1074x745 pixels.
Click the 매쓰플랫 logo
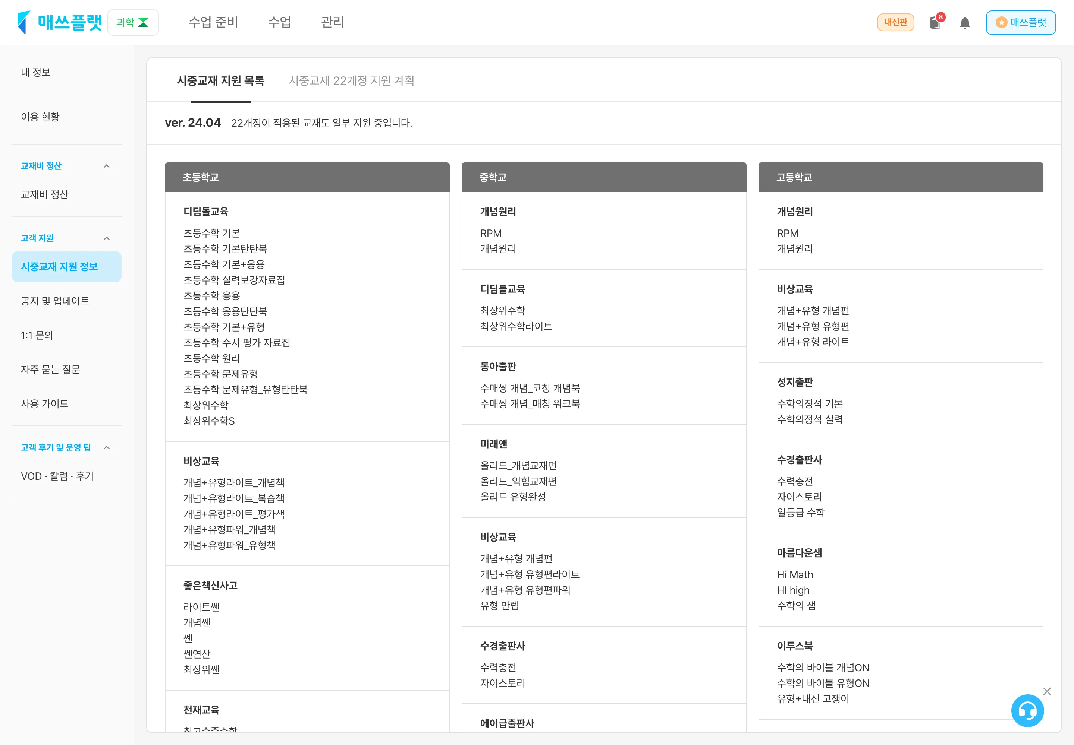pyautogui.click(x=59, y=22)
